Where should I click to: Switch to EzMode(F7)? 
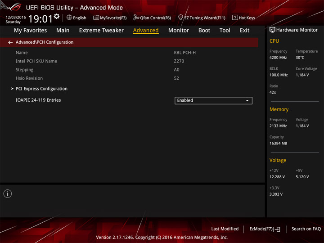265,229
